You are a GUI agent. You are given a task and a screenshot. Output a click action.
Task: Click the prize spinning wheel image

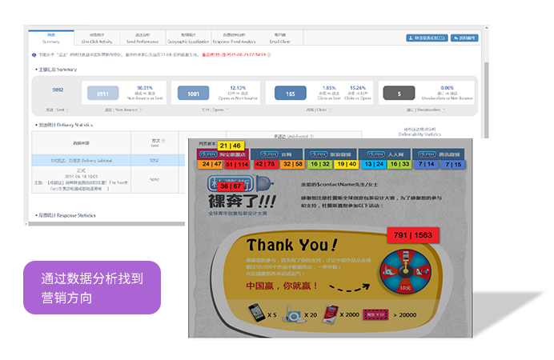pos(406,271)
